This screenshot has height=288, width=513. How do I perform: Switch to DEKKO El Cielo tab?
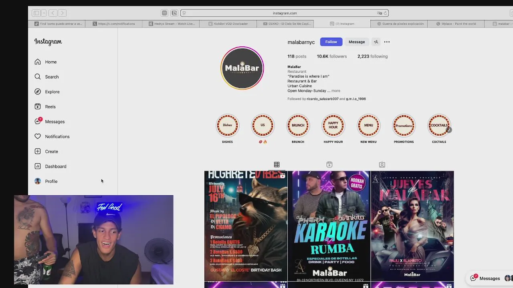[285, 24]
